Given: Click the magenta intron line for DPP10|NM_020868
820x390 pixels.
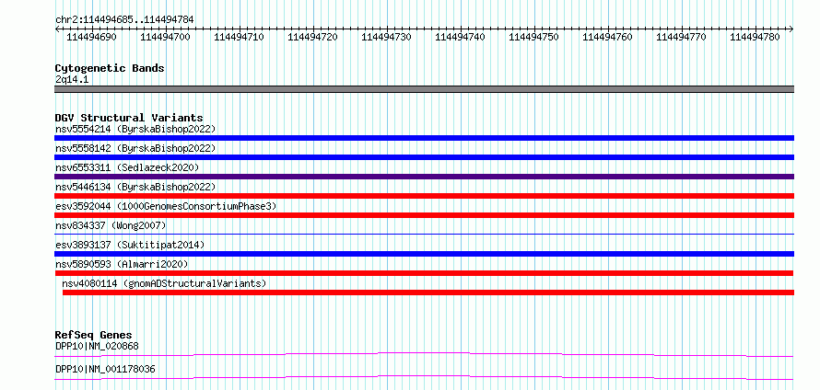Looking at the screenshot, I should (424, 354).
